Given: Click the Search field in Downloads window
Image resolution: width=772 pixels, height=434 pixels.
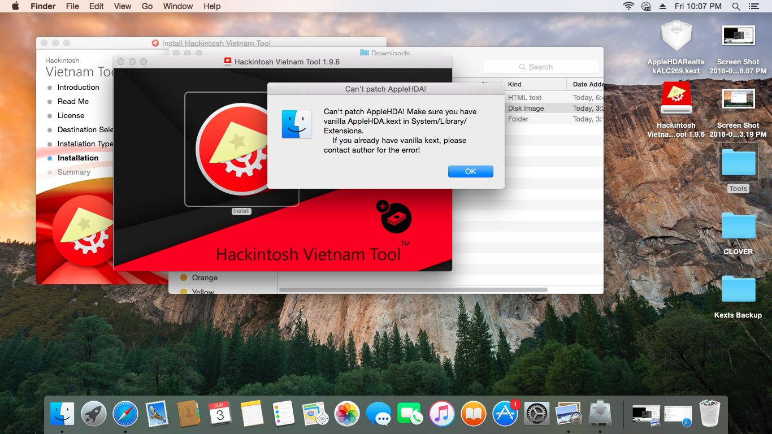Looking at the screenshot, I should (541, 67).
